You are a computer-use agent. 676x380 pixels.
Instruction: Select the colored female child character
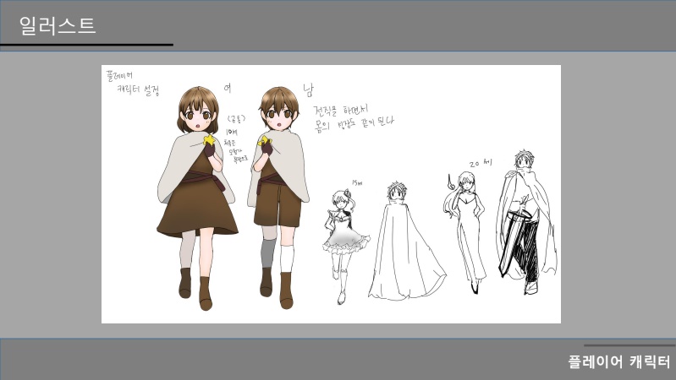[198, 194]
